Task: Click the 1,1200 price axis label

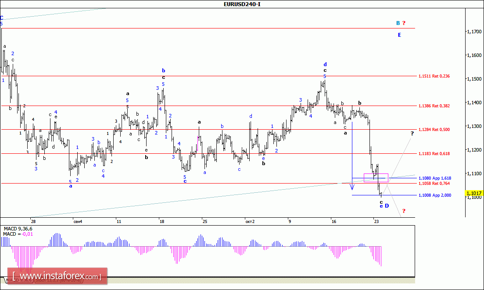Action: (474, 150)
